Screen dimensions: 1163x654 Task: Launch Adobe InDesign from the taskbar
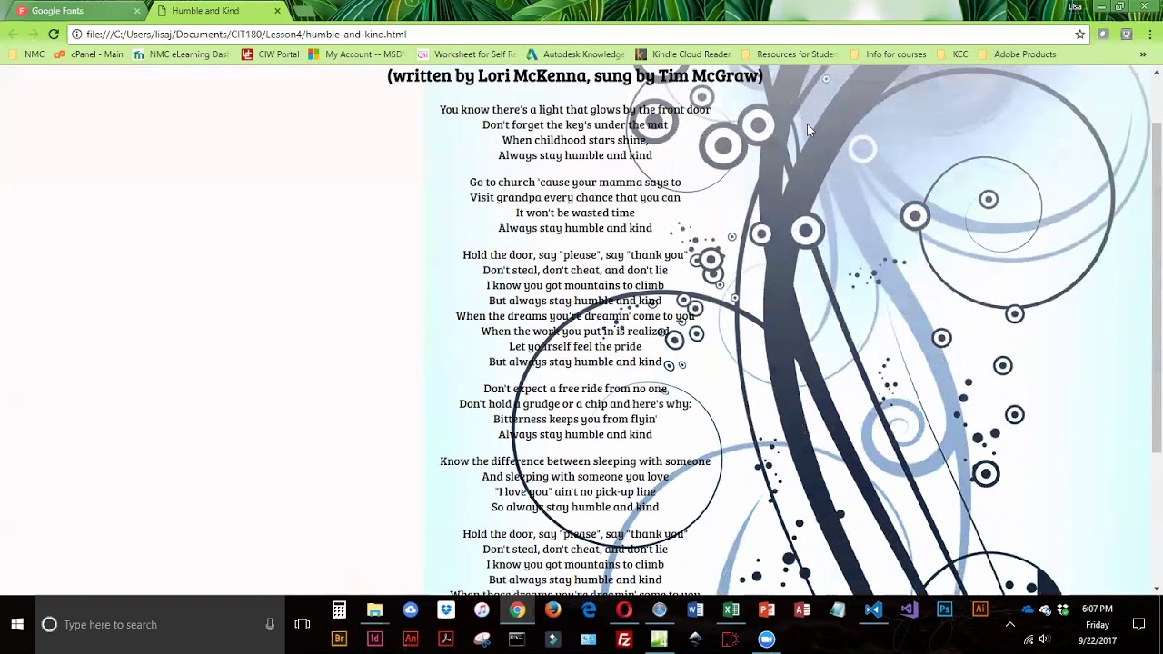pyautogui.click(x=374, y=639)
